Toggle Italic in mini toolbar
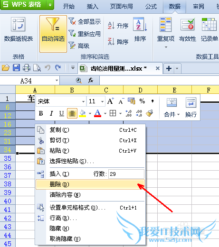Viewport: 219px width, 247px height. point(51,113)
